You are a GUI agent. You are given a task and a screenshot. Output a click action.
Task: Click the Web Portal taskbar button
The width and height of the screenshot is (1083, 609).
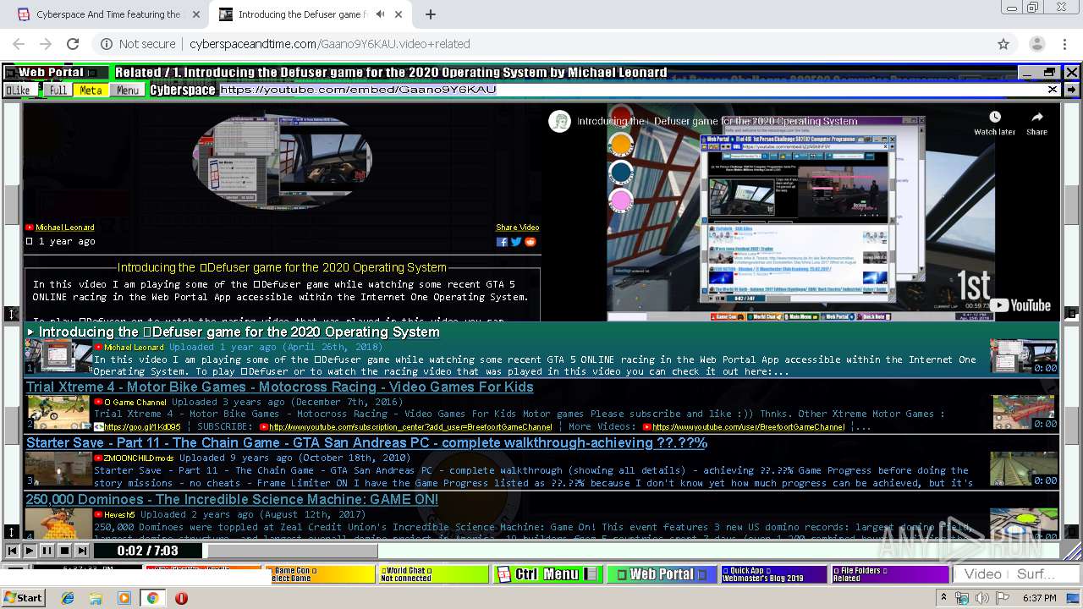661,574
